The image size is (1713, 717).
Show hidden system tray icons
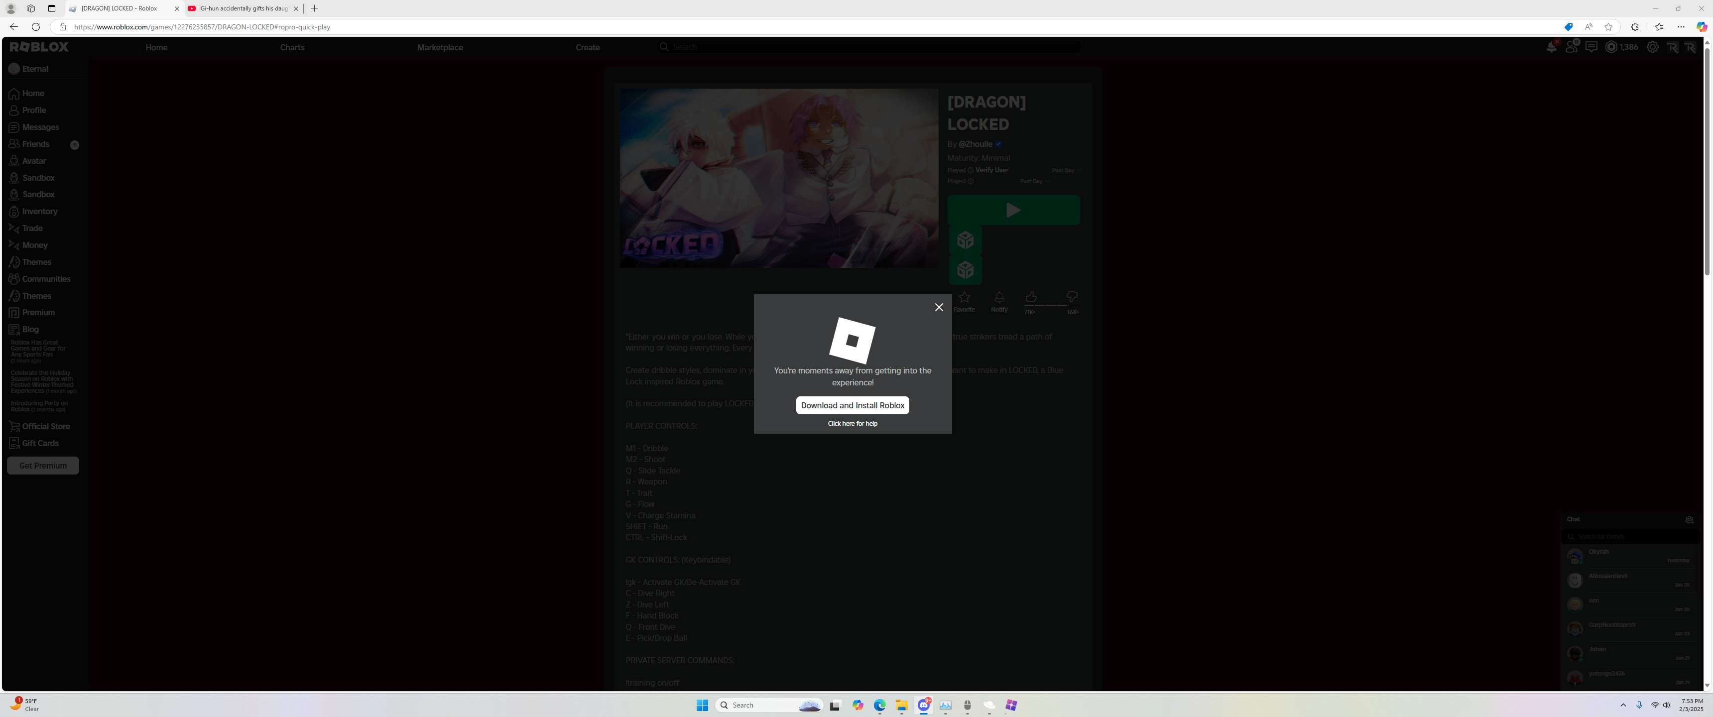pos(1623,705)
